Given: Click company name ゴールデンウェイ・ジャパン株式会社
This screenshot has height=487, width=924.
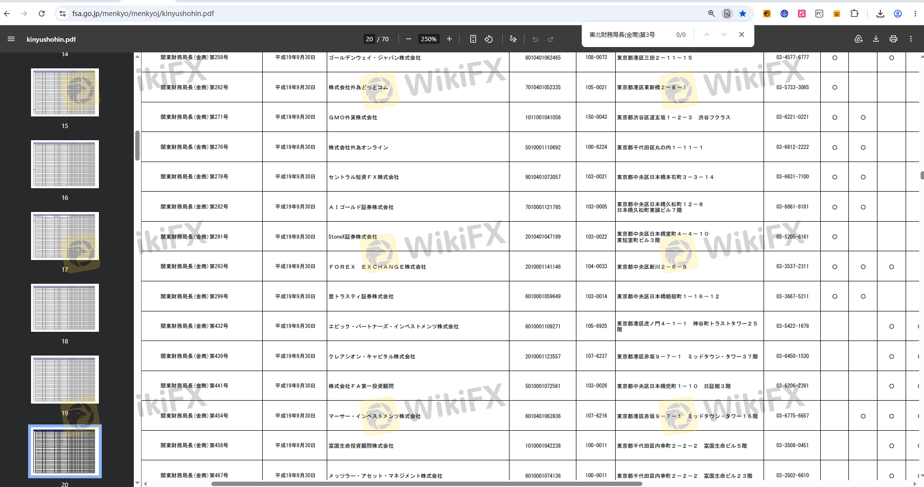Looking at the screenshot, I should point(375,58).
